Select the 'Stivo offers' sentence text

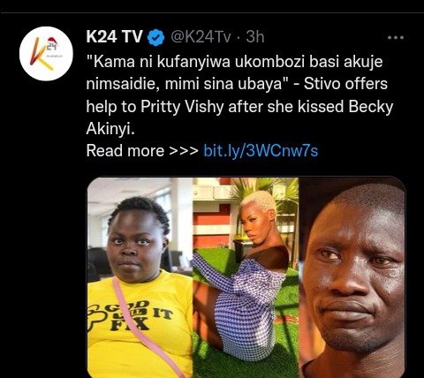point(345,84)
